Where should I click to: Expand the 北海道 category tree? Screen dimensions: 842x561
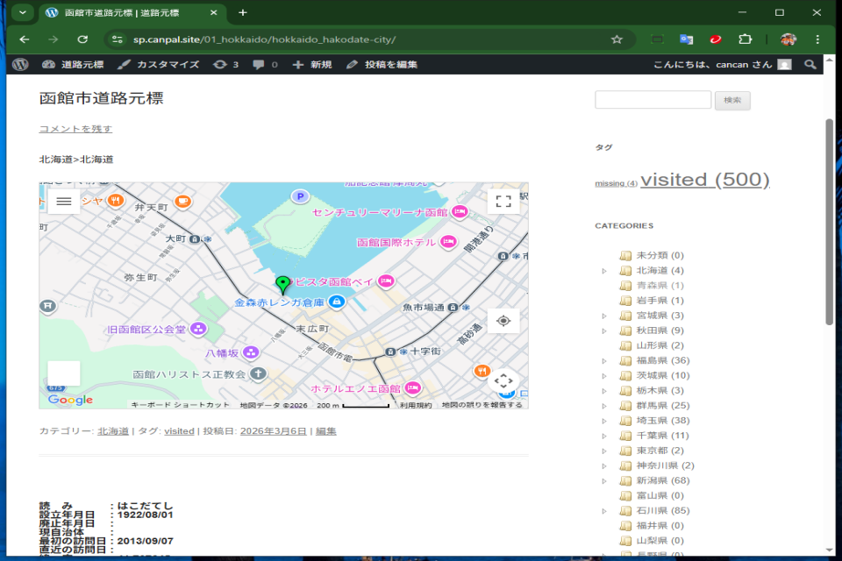point(604,271)
